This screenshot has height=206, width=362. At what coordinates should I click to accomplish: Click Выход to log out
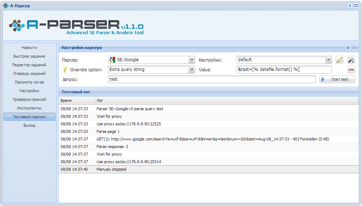[x=29, y=125]
